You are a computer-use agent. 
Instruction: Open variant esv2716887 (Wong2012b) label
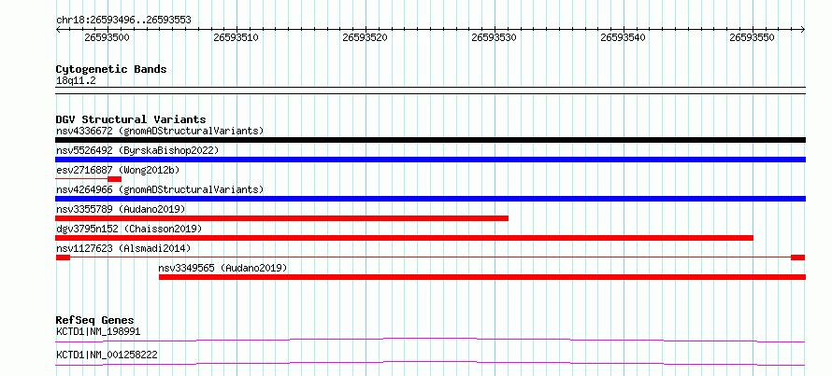tap(118, 170)
